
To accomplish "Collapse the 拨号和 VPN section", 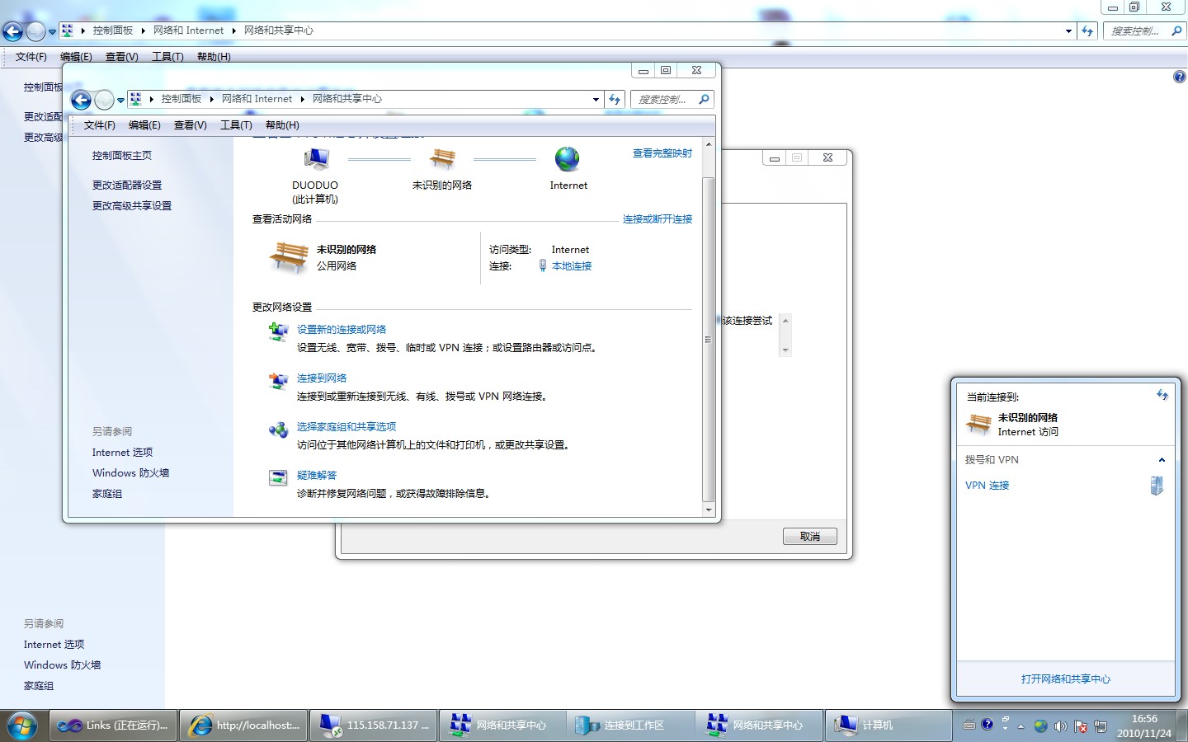I will click(x=1162, y=460).
